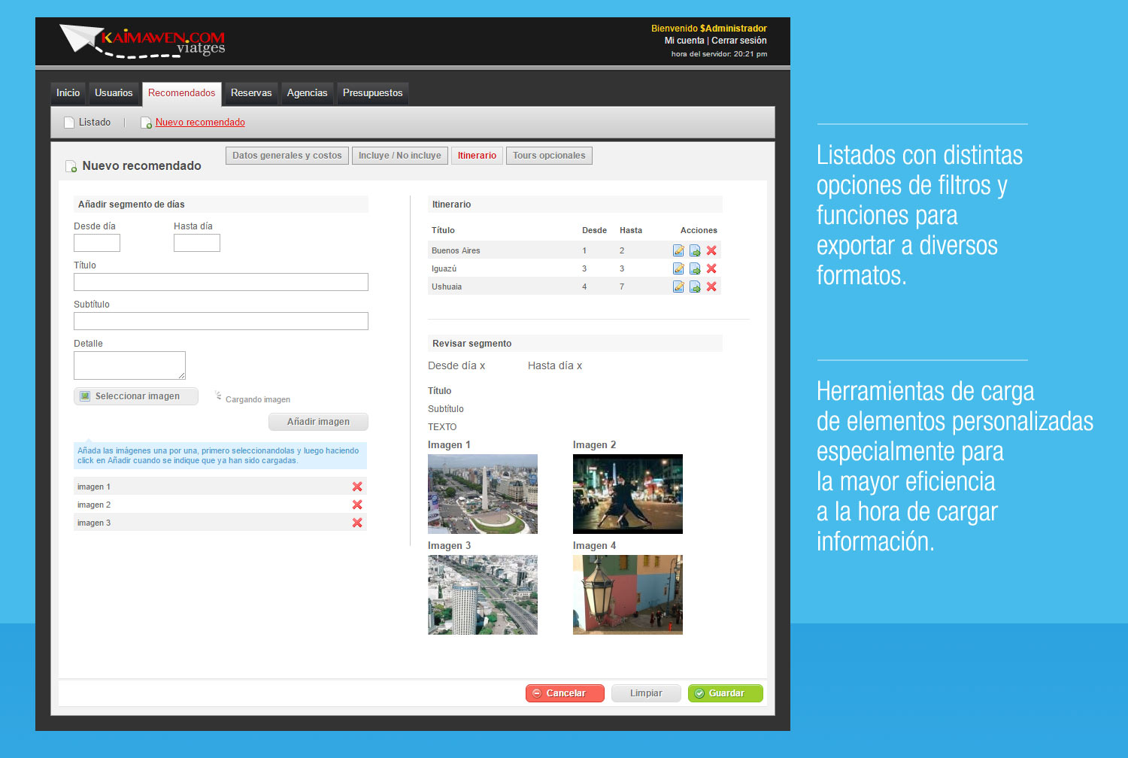Edit the Ushuaia itinerary segment
Image resolution: width=1128 pixels, height=758 pixels.
(x=678, y=287)
